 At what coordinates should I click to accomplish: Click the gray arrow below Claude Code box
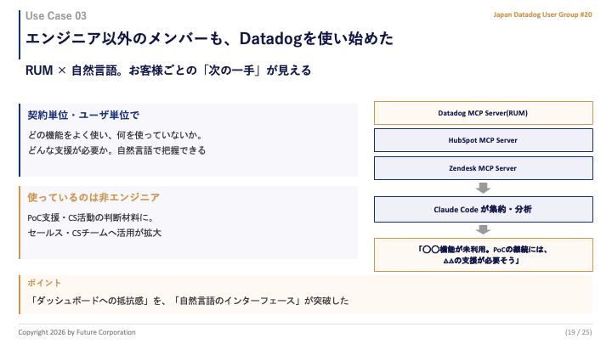(x=483, y=229)
